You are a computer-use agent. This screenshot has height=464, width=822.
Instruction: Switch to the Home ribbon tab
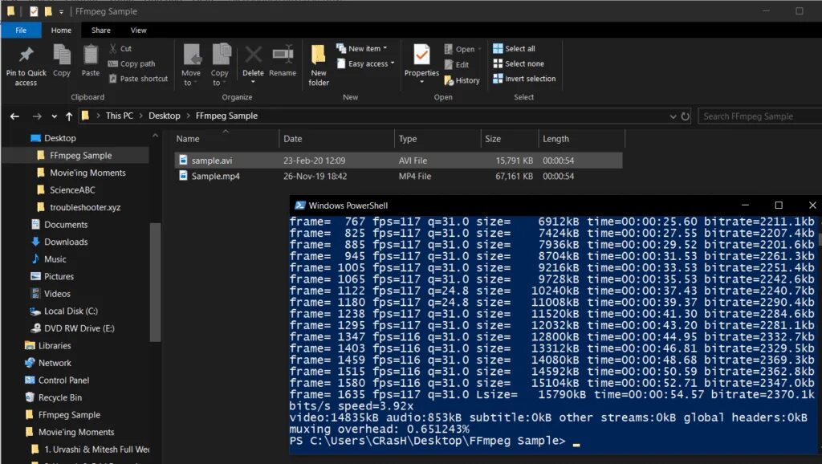[x=61, y=30]
